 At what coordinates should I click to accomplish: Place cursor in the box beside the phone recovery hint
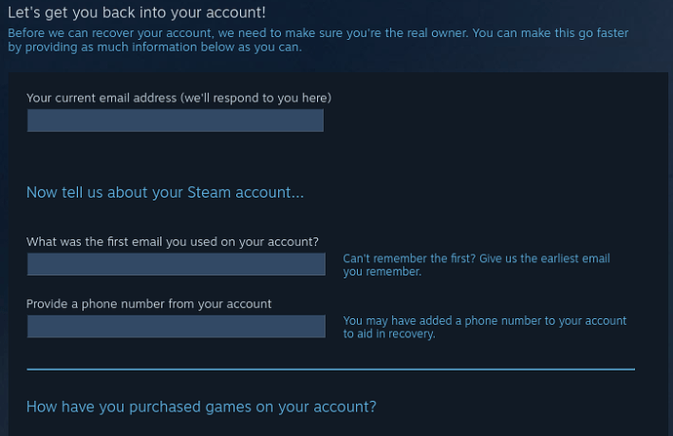click(x=176, y=327)
